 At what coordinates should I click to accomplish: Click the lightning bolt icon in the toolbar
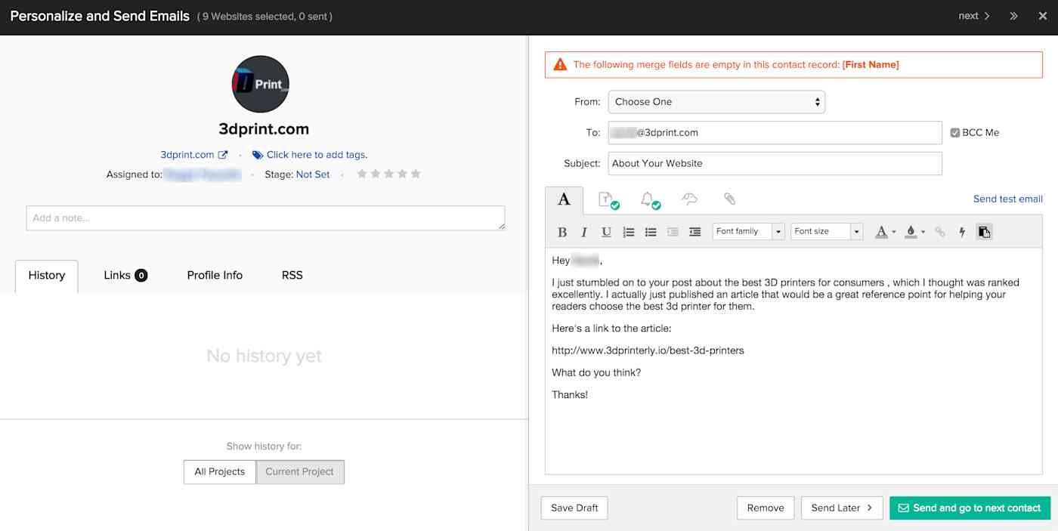point(962,231)
